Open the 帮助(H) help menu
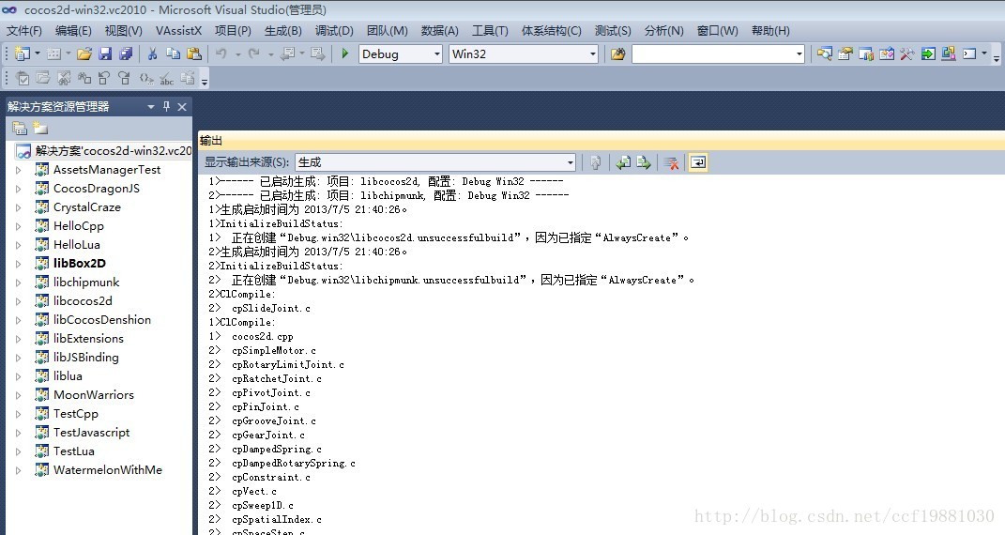Screen dimensions: 1005x535 [770, 31]
